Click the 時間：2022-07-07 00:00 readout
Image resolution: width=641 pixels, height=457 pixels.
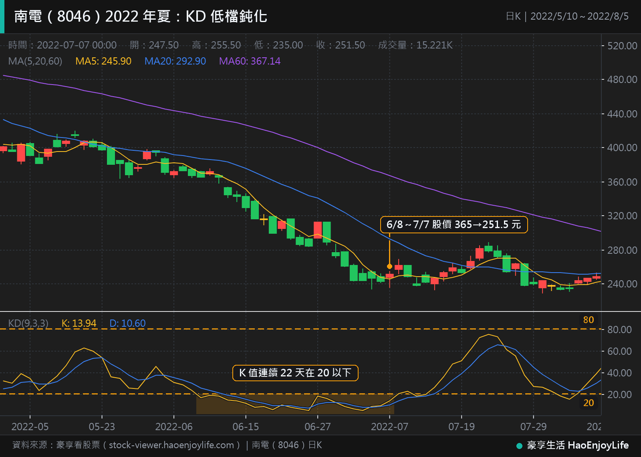[62, 45]
